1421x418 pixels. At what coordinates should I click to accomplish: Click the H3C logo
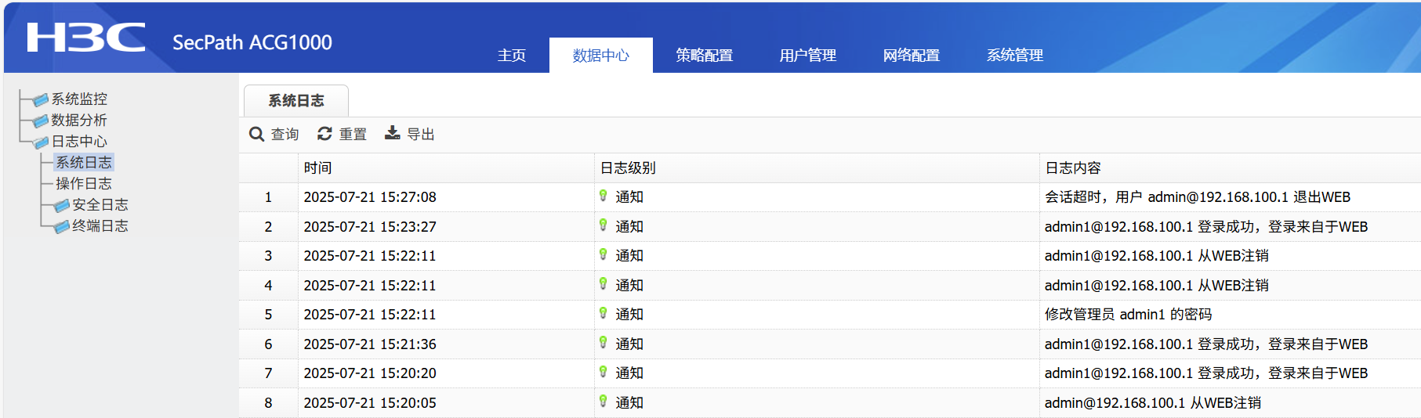click(x=86, y=38)
